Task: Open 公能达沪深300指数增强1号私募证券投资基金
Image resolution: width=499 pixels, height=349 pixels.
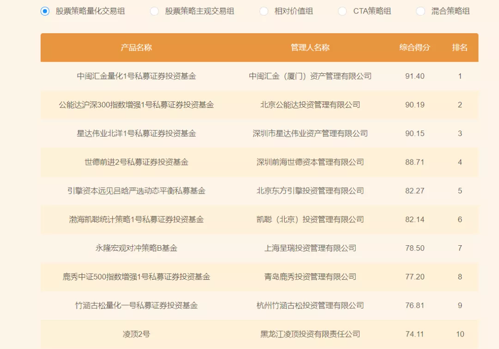Action: [x=136, y=105]
